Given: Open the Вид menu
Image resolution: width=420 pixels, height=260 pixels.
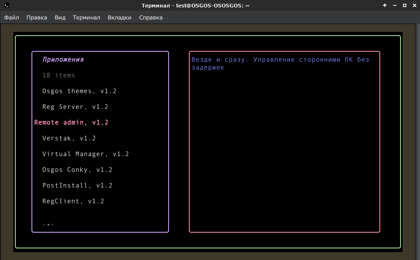Looking at the screenshot, I should click(x=60, y=17).
